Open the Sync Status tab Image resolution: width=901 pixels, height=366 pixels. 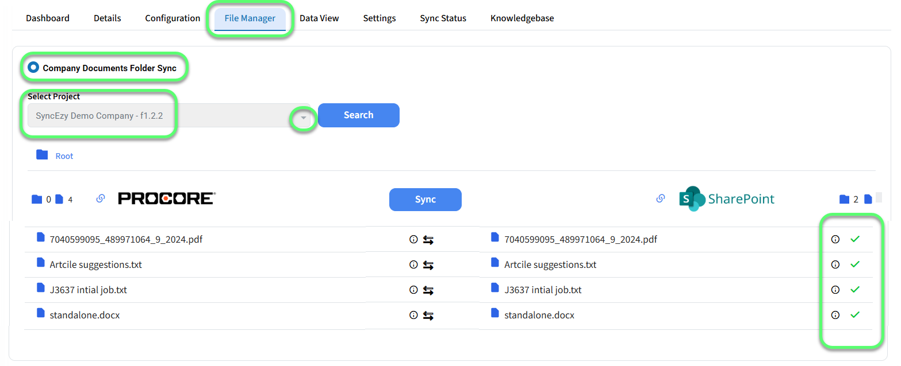click(x=443, y=18)
